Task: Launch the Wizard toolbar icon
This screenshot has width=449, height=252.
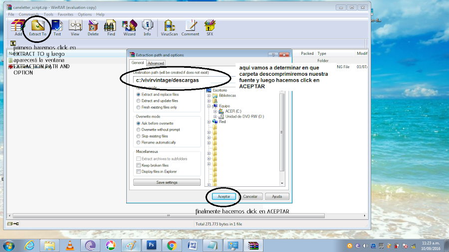Action: pos(129,28)
